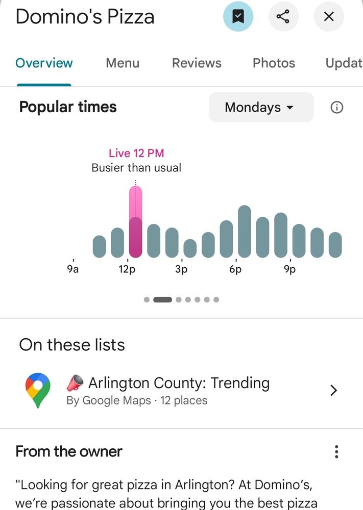Image resolution: width=363 pixels, height=510 pixels.
Task: Tap the megaphone emoji on the list
Action: tap(75, 383)
